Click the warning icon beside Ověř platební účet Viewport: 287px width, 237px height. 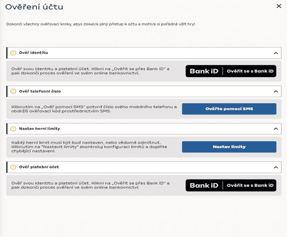14,167
